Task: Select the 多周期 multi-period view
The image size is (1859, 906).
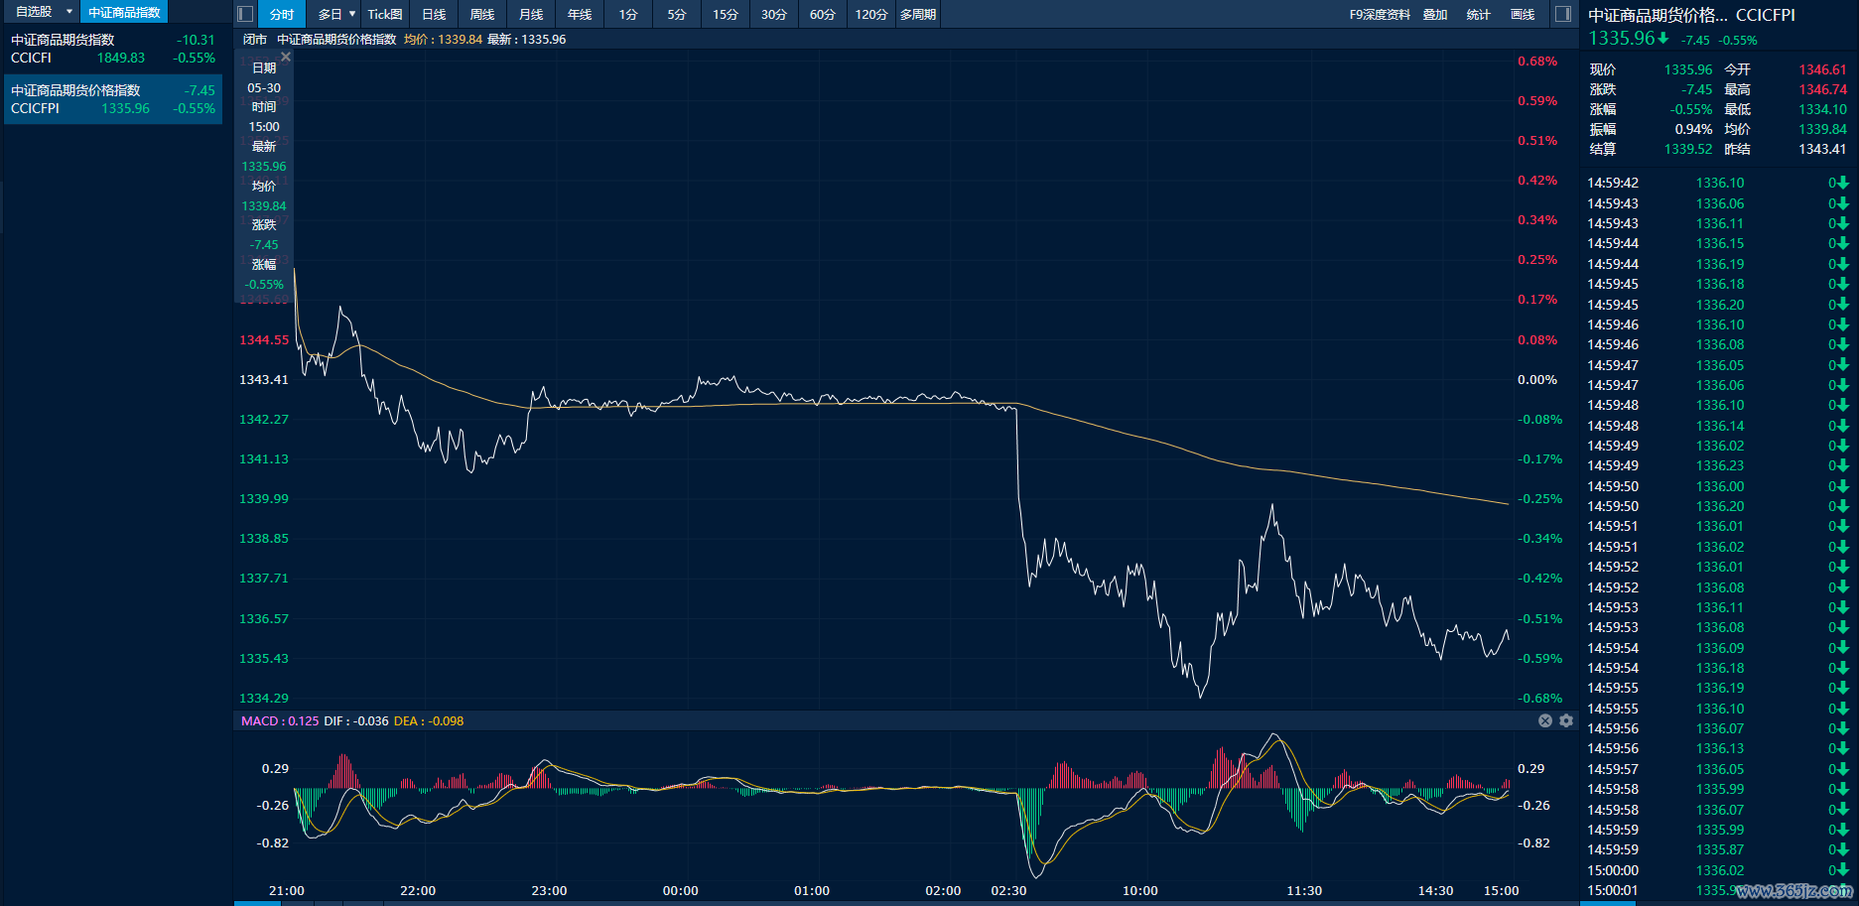Action: coord(918,14)
